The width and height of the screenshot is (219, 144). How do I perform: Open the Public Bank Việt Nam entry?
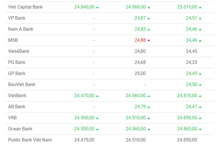30,140
